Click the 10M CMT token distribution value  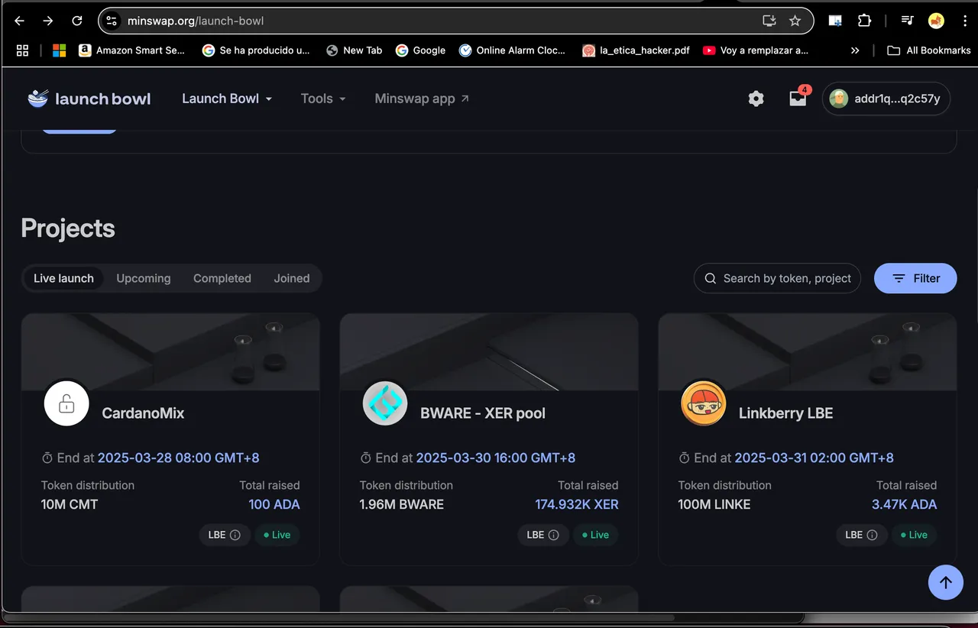tap(70, 504)
